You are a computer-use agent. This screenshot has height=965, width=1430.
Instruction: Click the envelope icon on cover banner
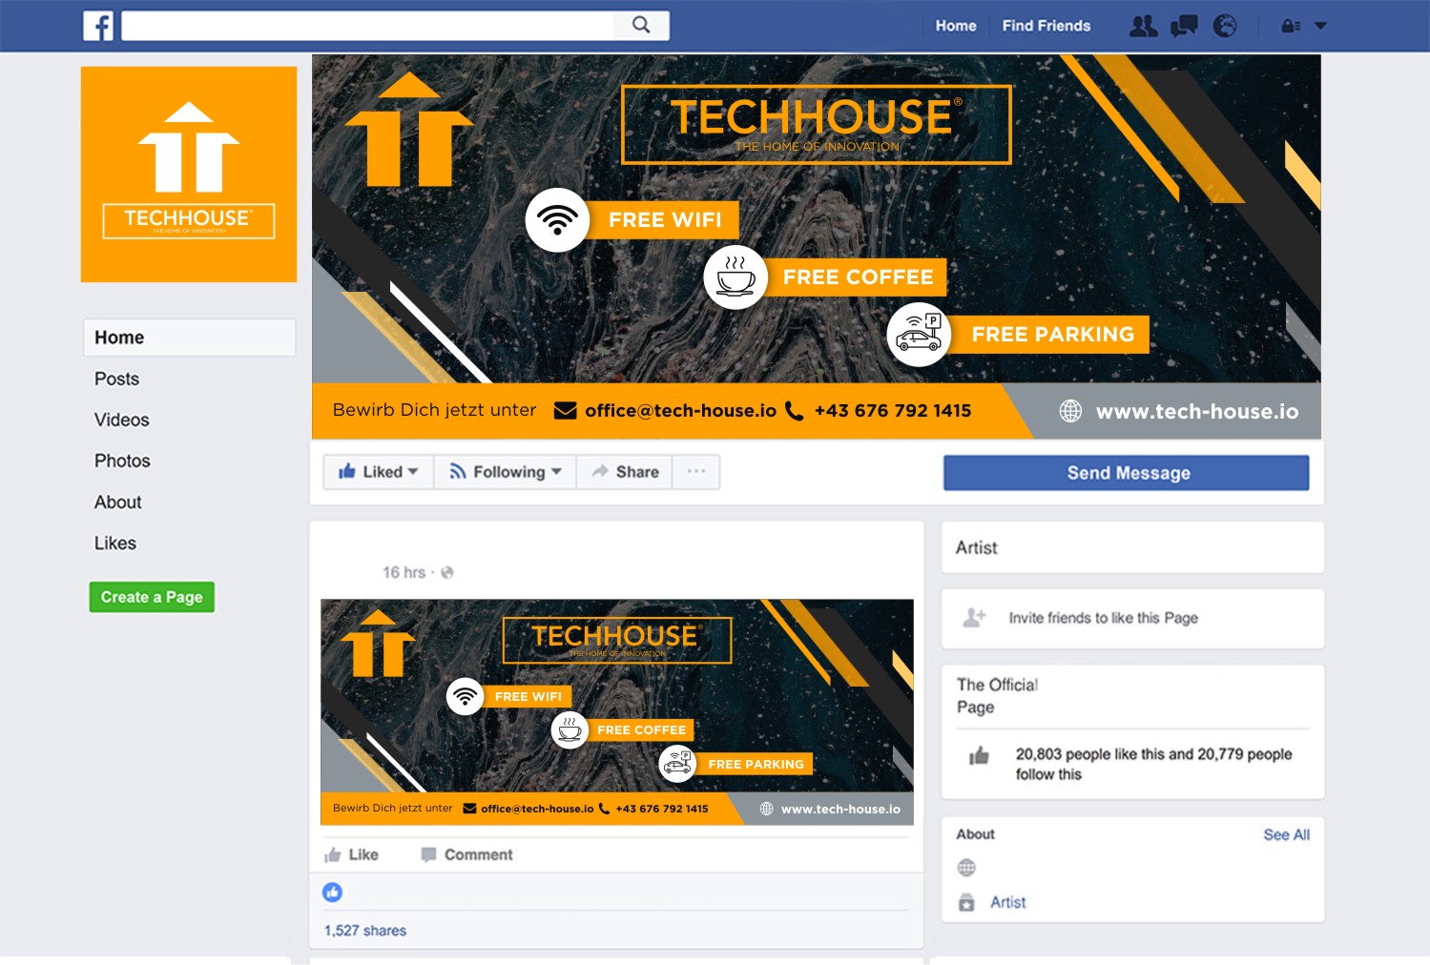566,410
